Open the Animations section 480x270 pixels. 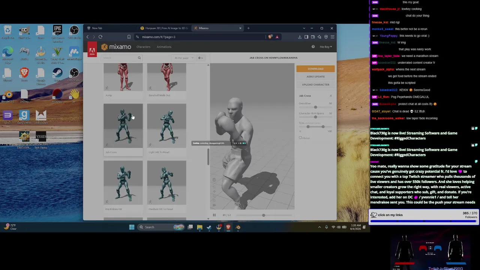pyautogui.click(x=164, y=47)
